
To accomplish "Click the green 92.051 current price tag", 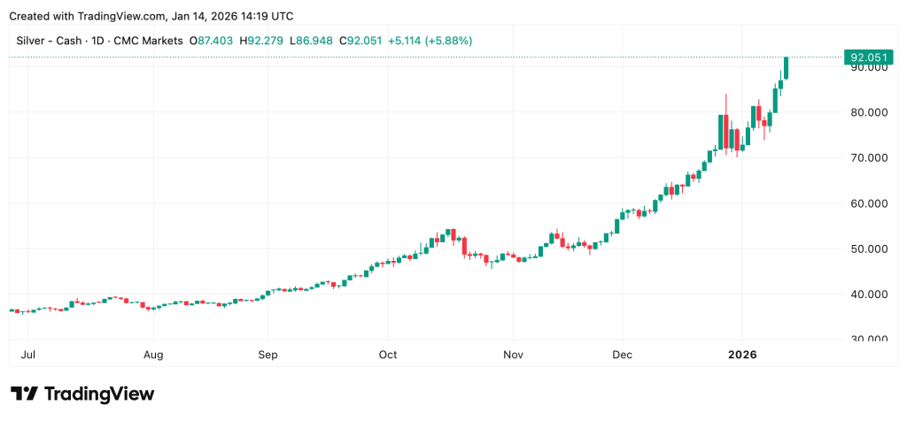I will point(867,57).
